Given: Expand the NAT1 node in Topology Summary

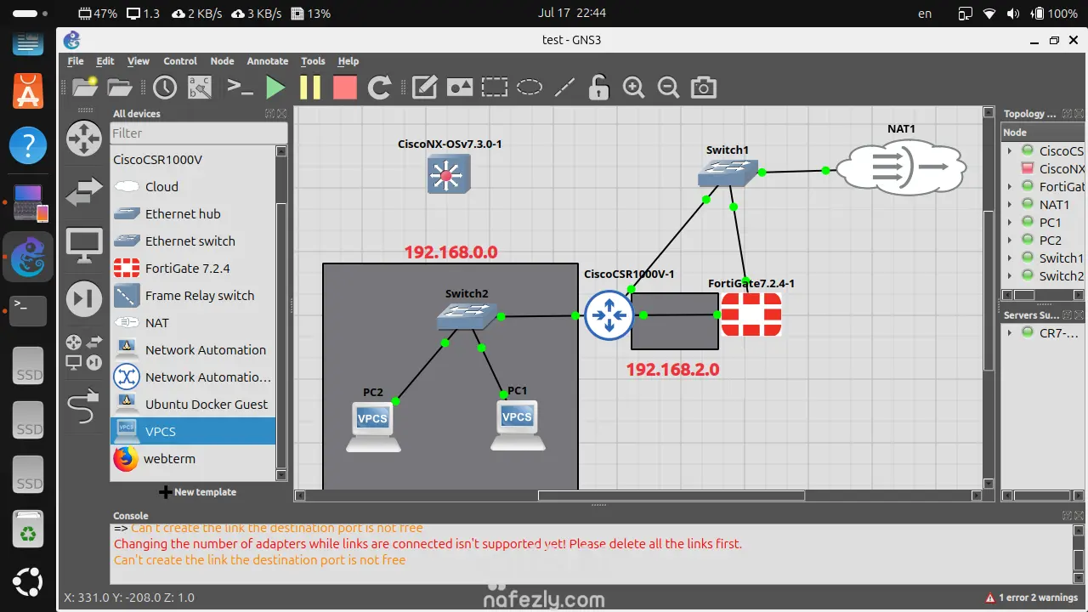Looking at the screenshot, I should (1010, 205).
